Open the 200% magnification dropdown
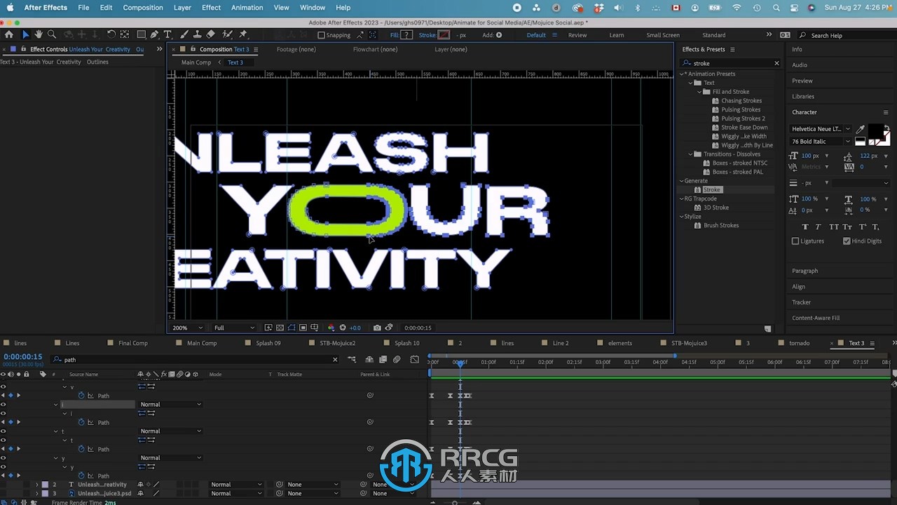This screenshot has width=897, height=505. [x=188, y=328]
